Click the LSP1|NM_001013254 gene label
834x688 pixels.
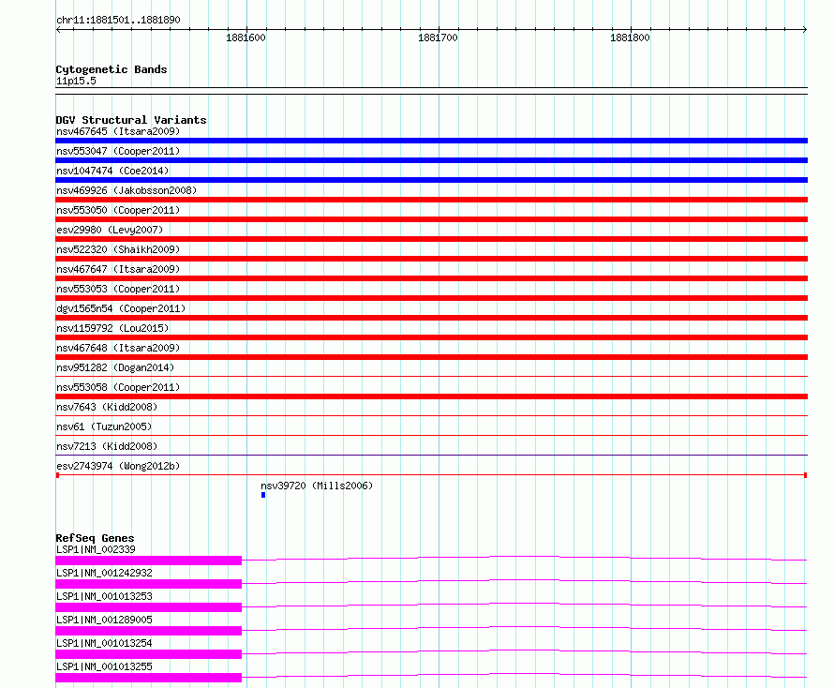point(104,643)
